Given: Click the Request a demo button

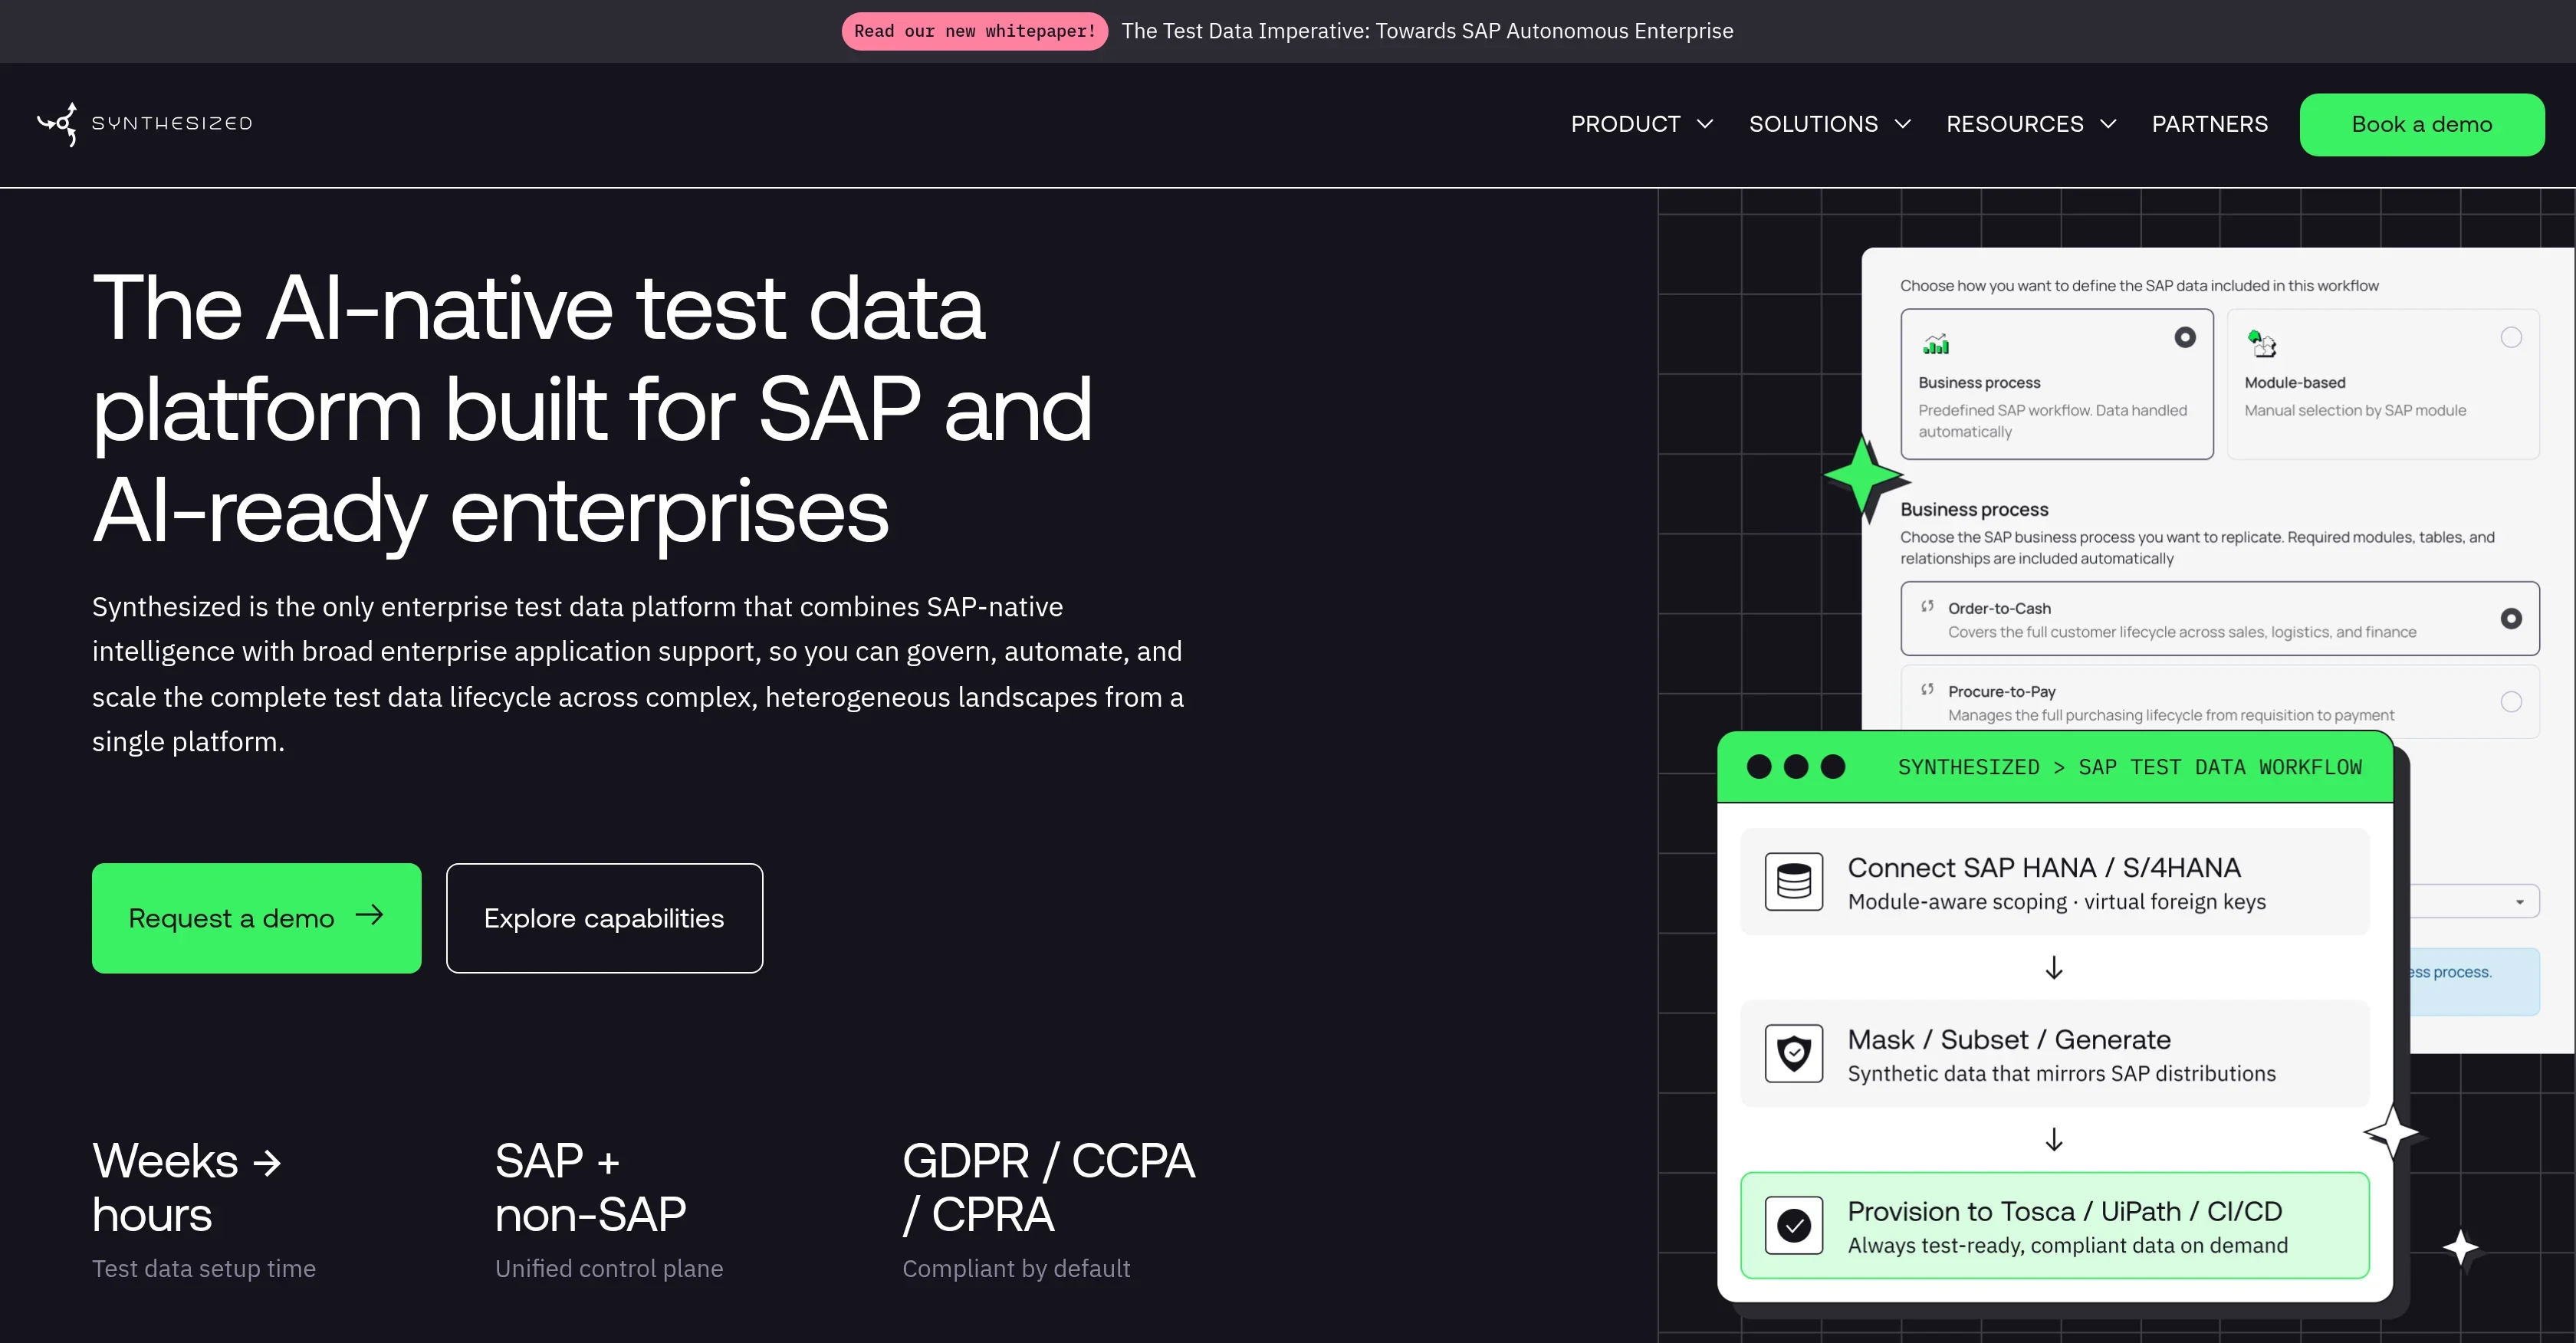Looking at the screenshot, I should point(257,918).
